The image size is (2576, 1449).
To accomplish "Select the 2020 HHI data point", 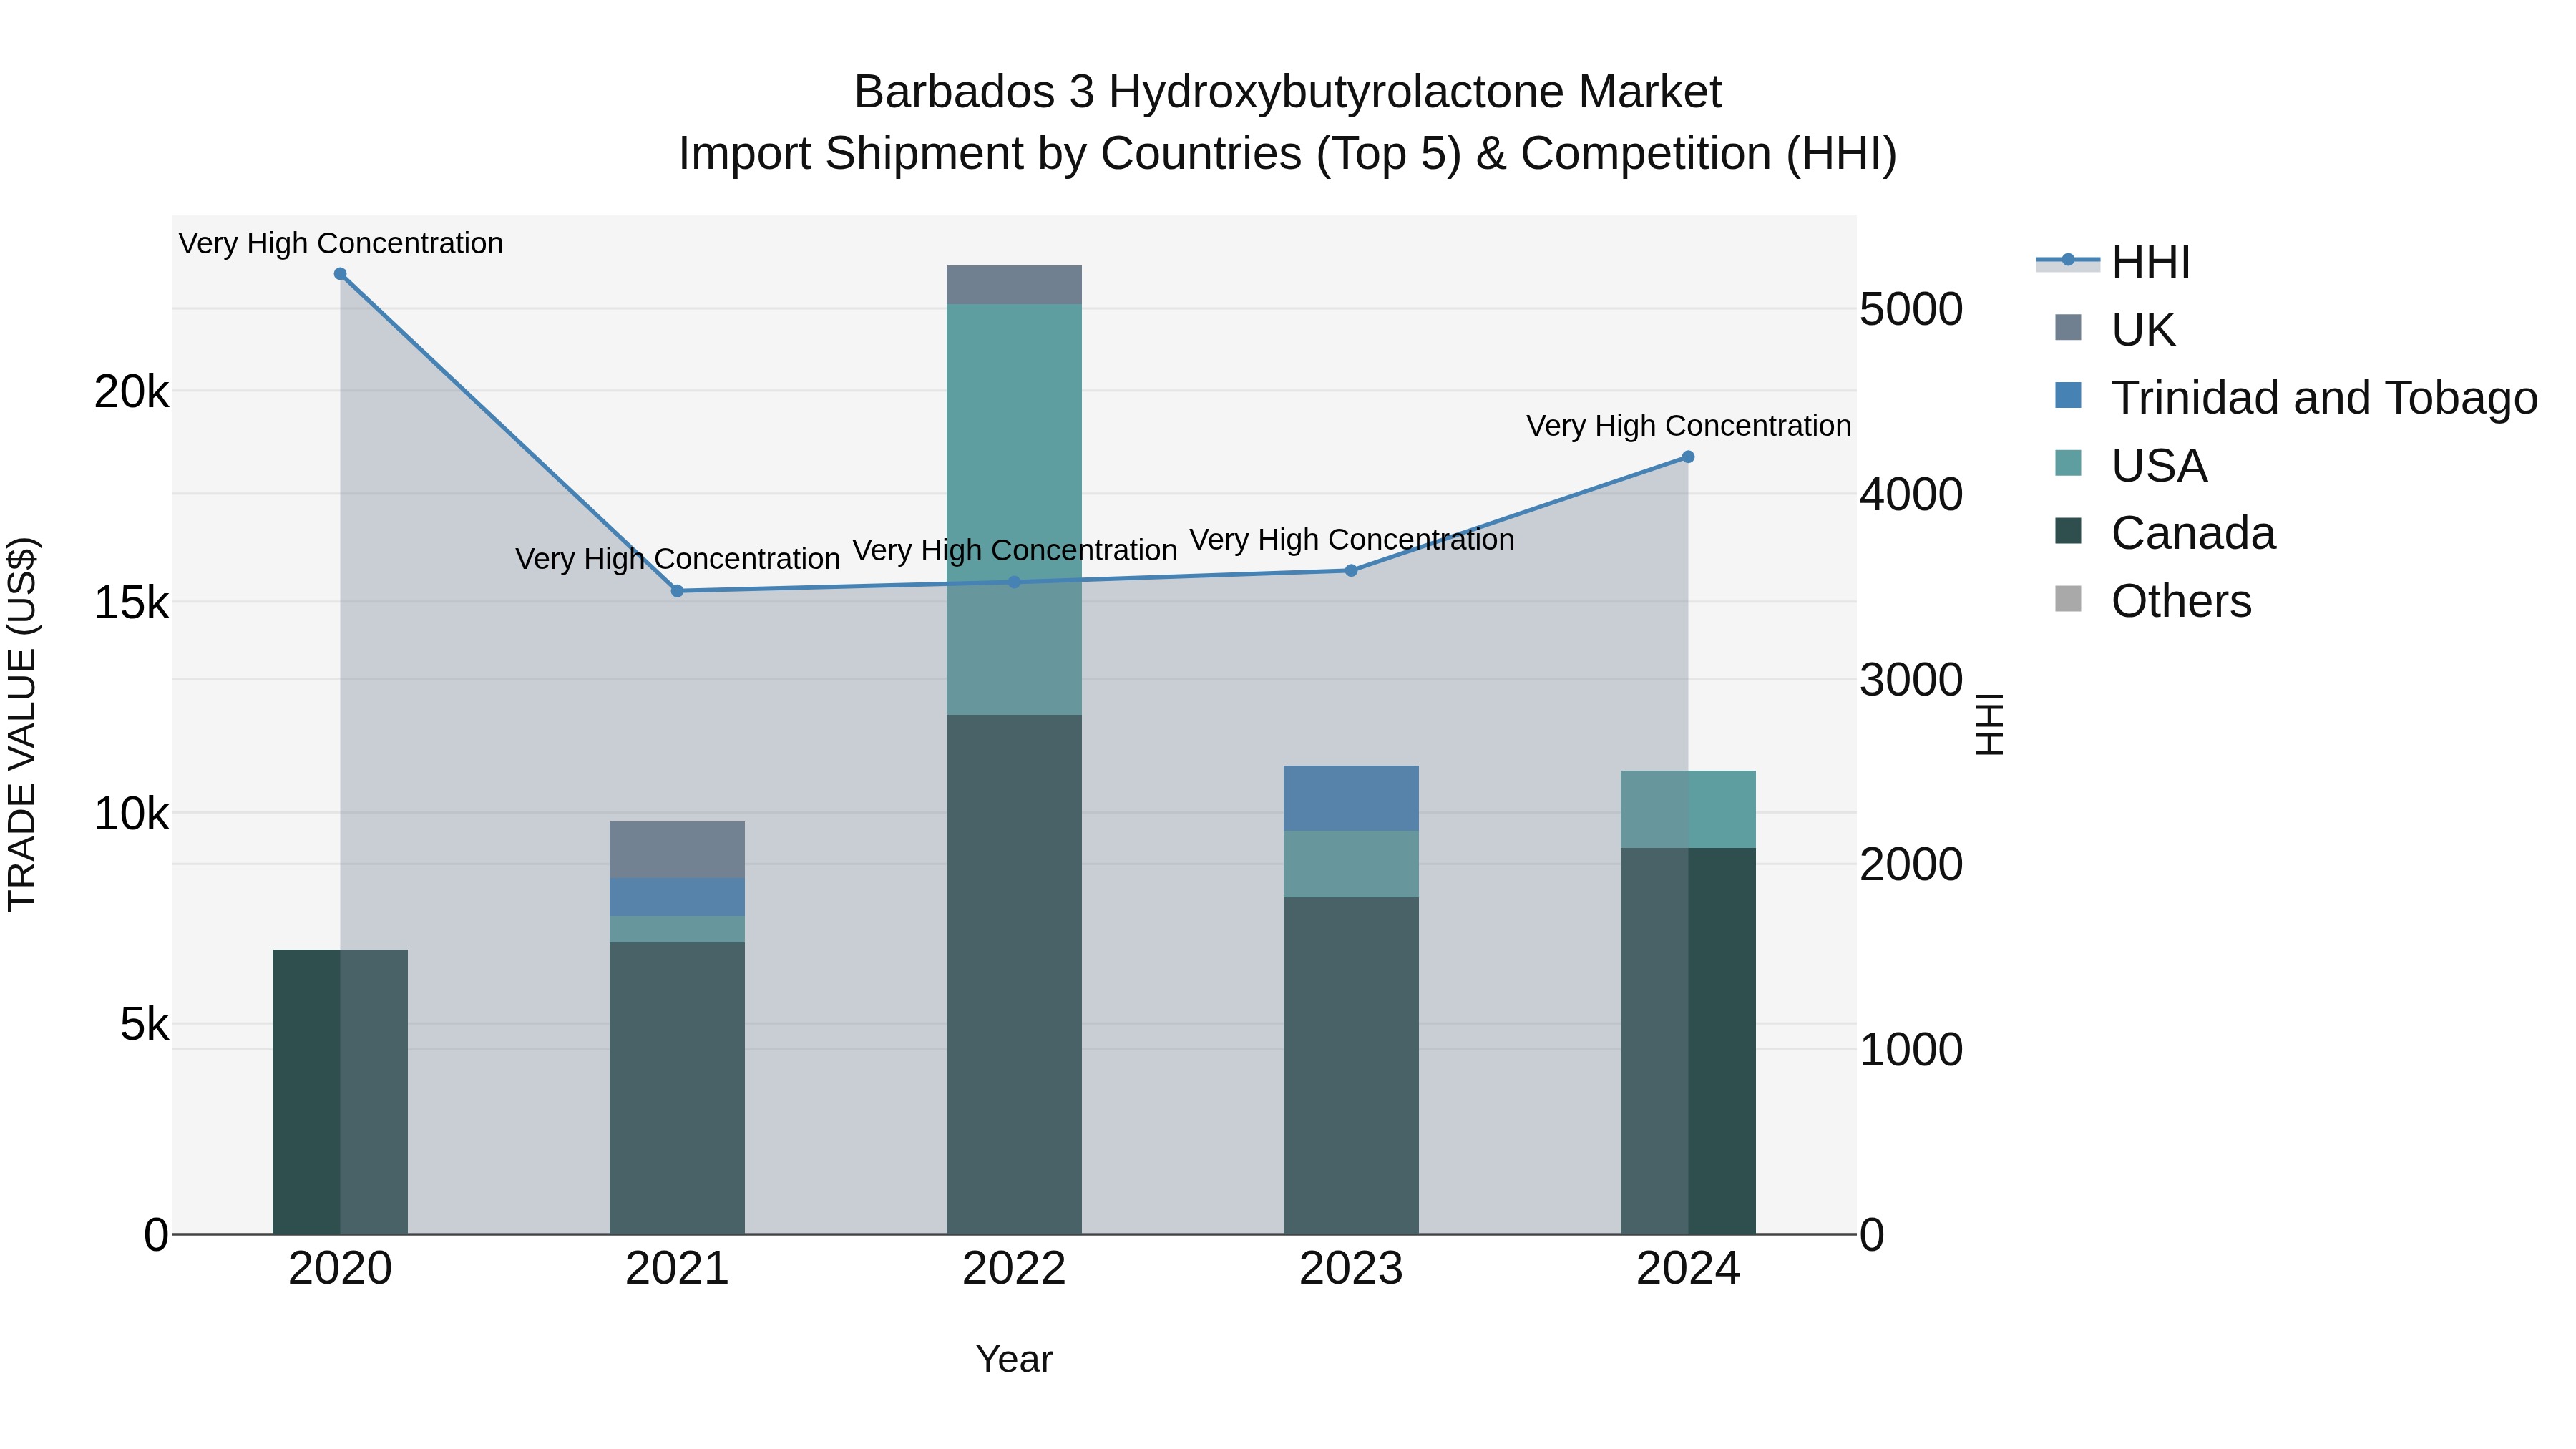I will point(340,274).
